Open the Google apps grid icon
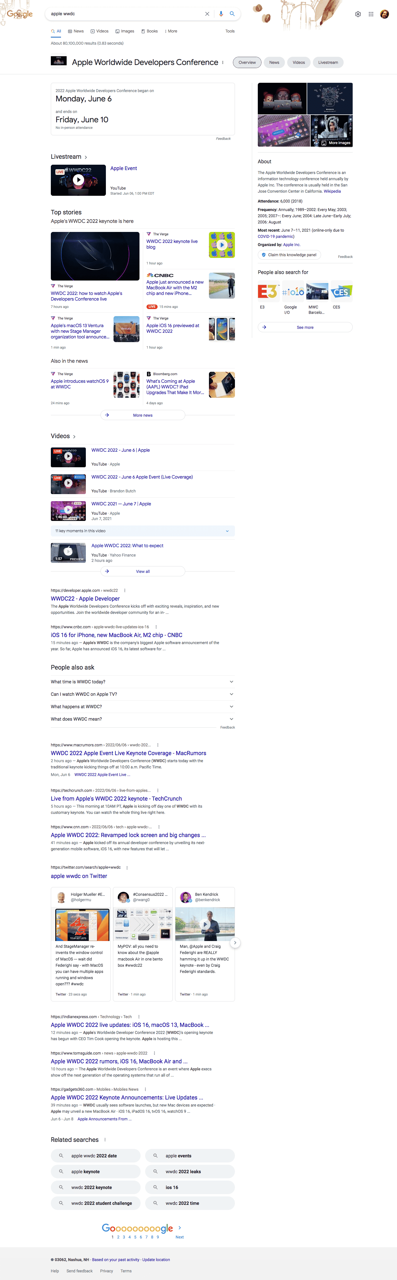The width and height of the screenshot is (397, 1280). tap(371, 14)
